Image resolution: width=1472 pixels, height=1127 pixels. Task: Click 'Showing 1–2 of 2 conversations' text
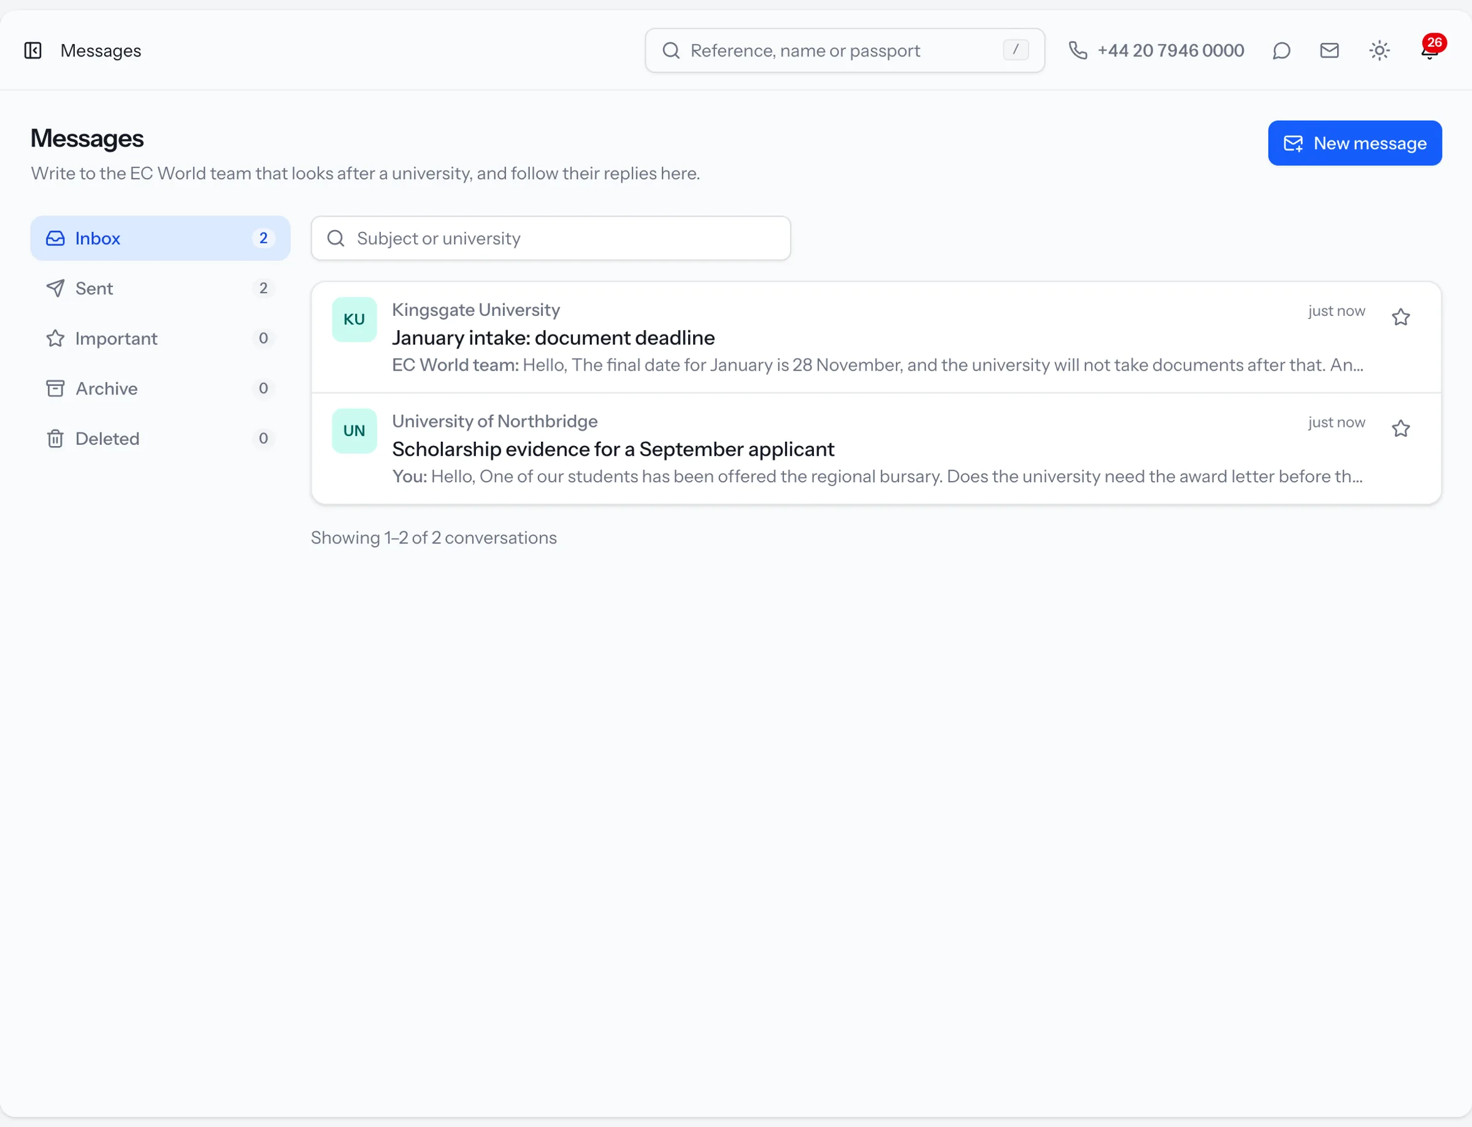(434, 538)
